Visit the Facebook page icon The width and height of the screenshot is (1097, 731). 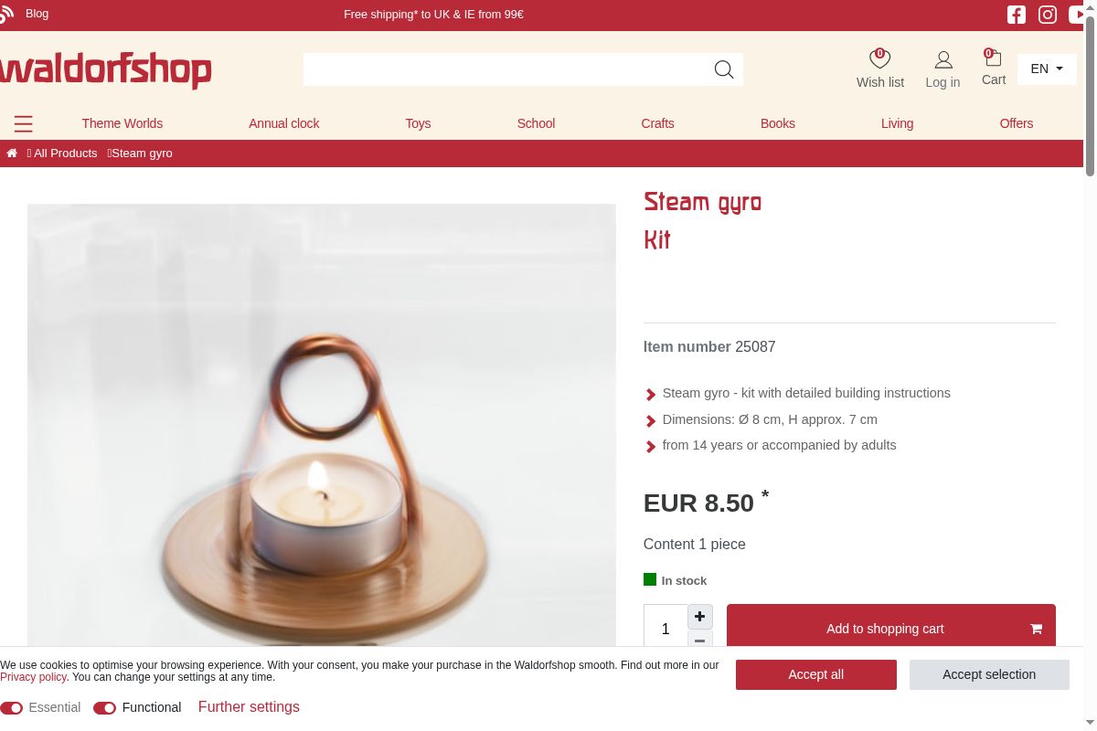1017,15
